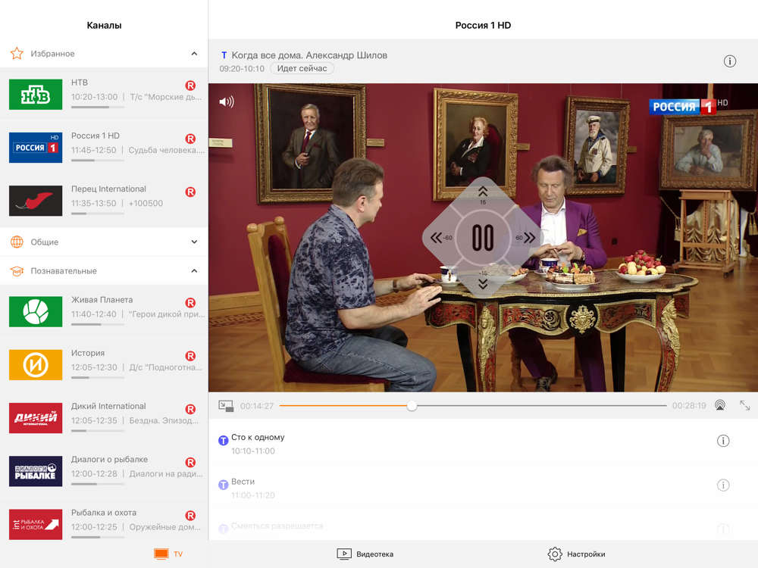Select the Вести program entry
This screenshot has width=758, height=568.
483,488
